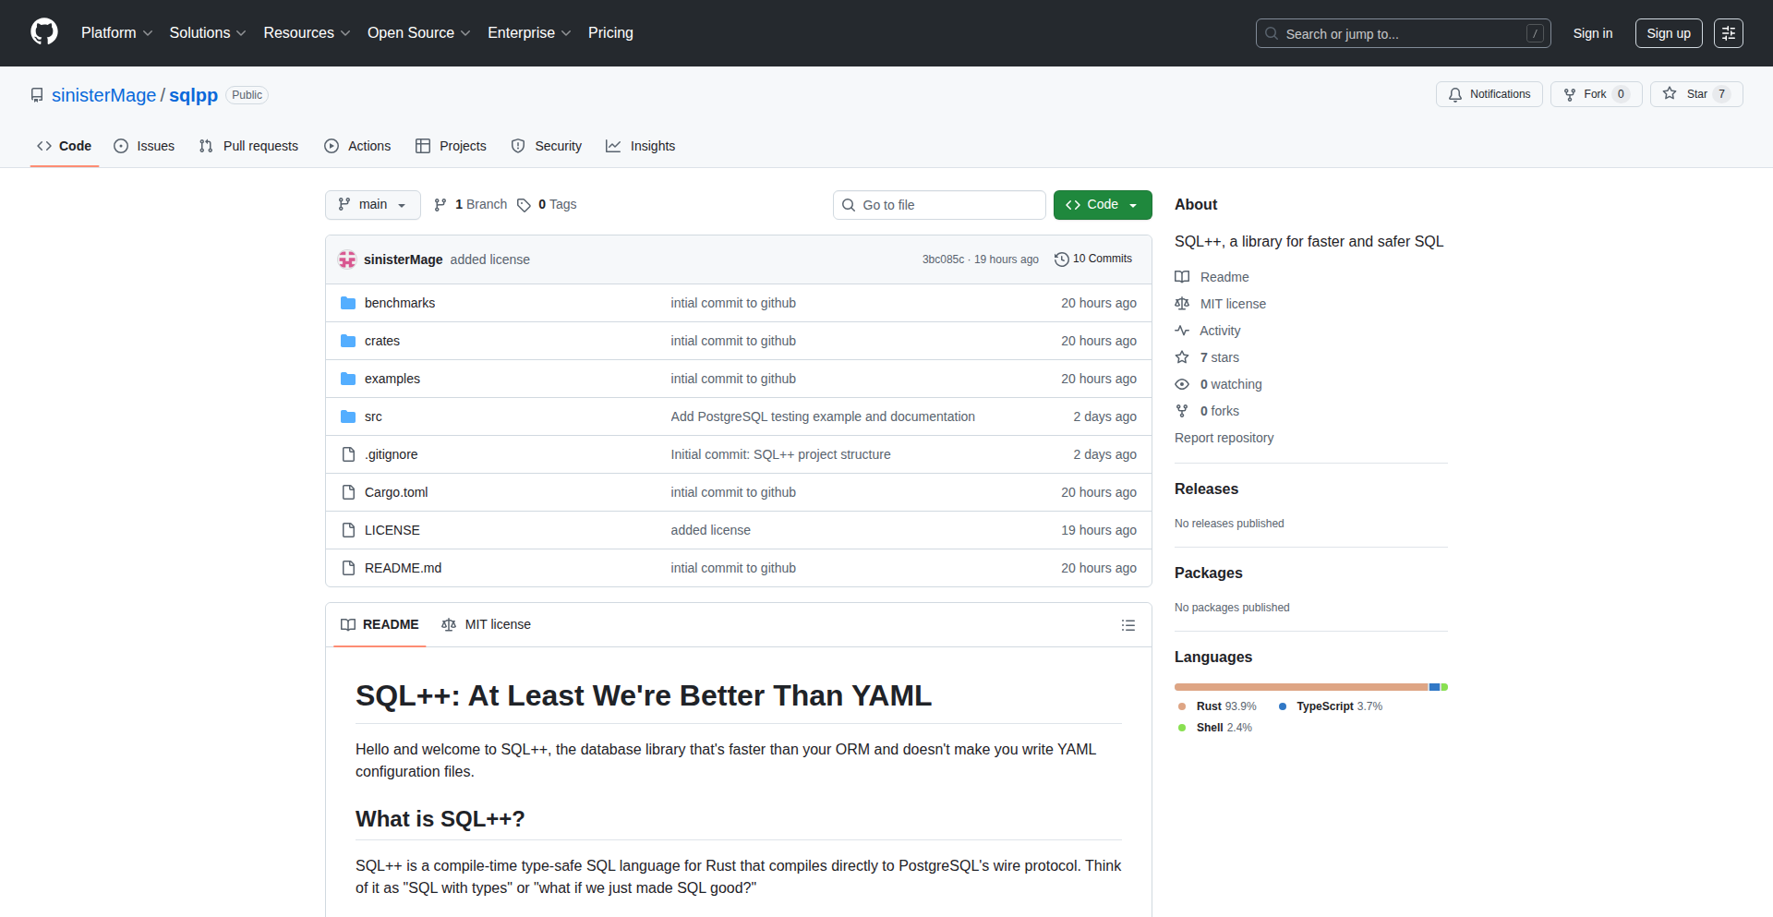Click the scales icon beside MIT license in About
The height and width of the screenshot is (917, 1773).
coord(1182,304)
